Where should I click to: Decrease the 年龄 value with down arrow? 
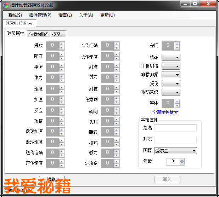182,163
